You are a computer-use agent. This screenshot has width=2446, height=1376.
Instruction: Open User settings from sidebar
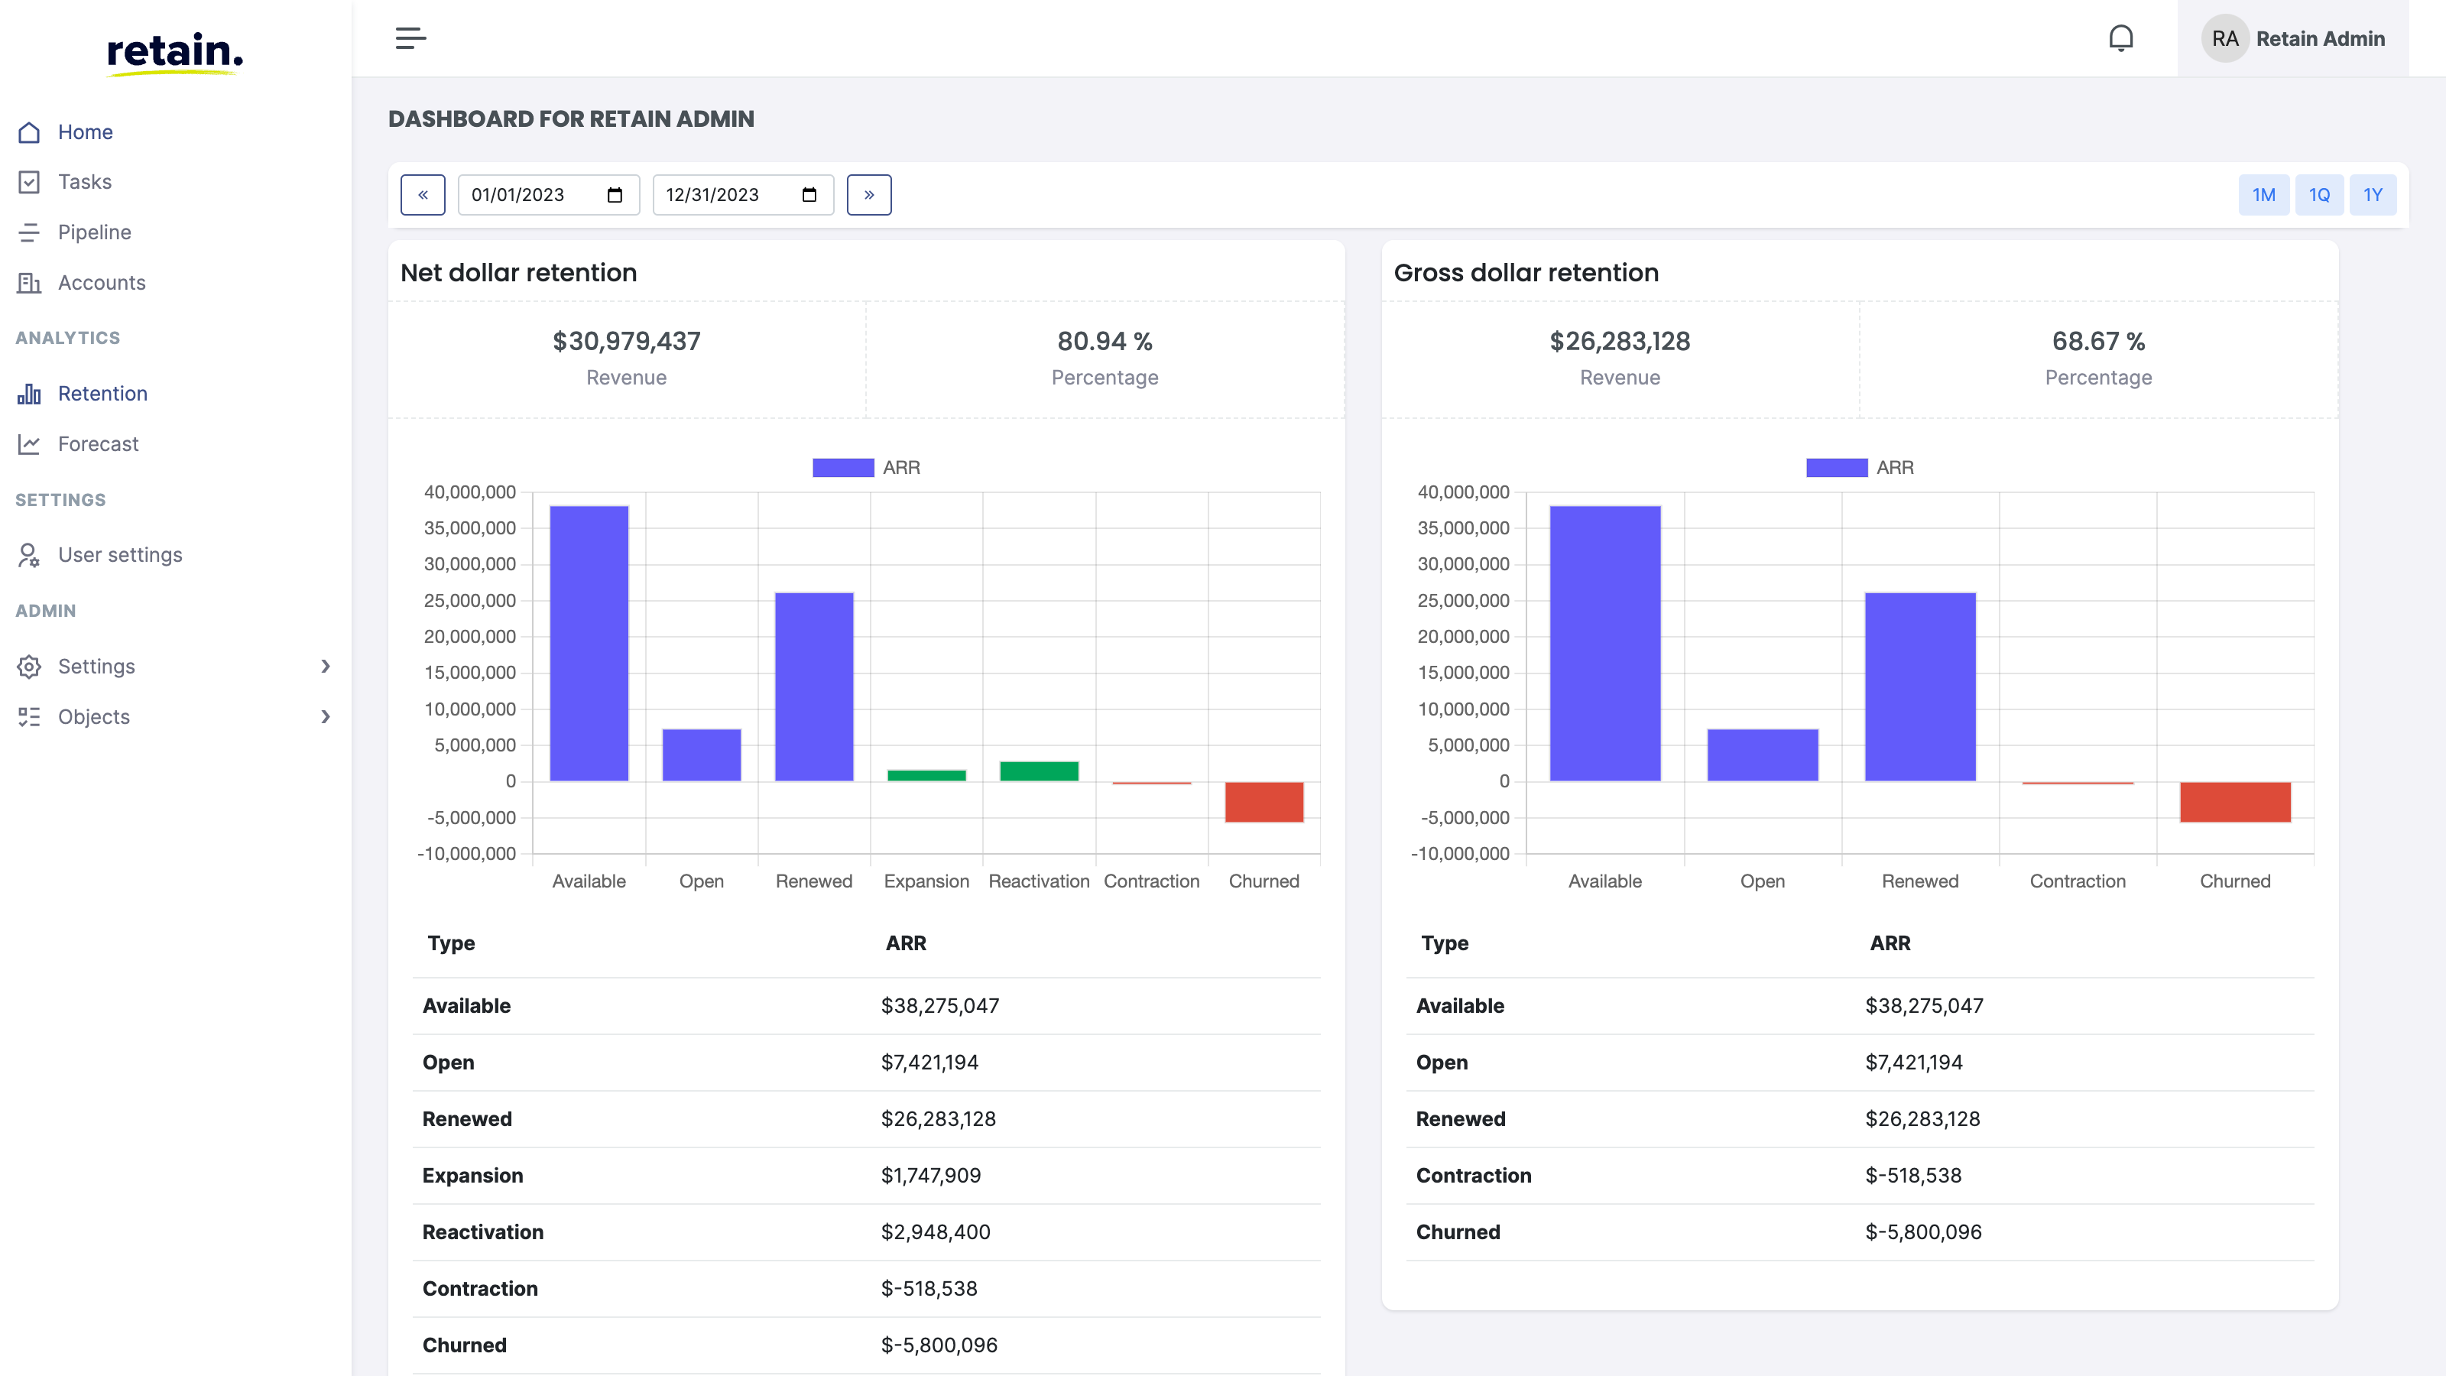click(121, 553)
